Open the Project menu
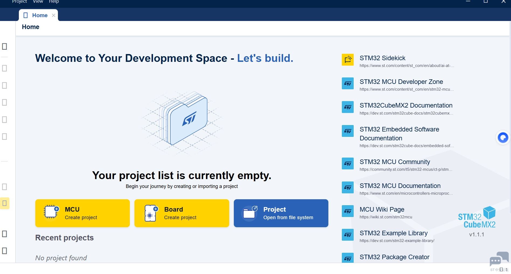The image size is (511, 274). [19, 2]
